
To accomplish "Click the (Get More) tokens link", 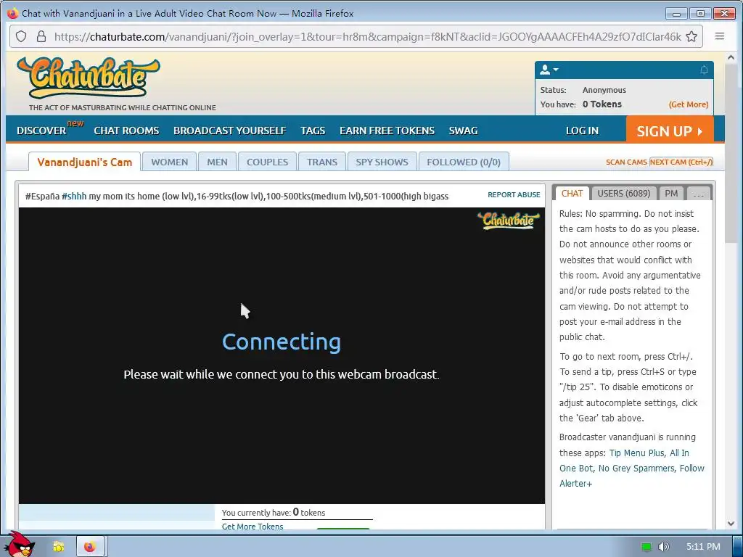I will (689, 104).
